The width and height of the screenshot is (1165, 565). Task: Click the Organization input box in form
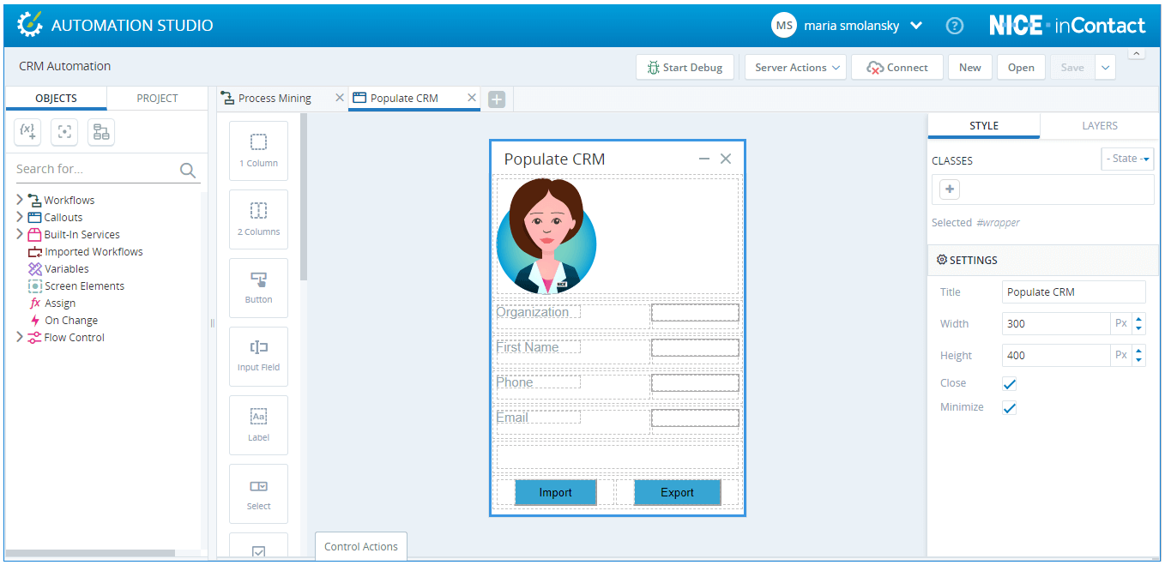(x=695, y=312)
